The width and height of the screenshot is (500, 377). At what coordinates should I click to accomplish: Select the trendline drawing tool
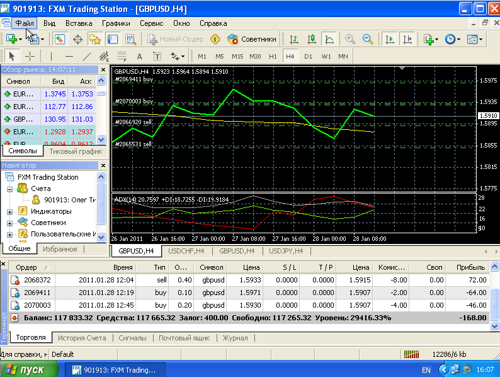pos(86,57)
